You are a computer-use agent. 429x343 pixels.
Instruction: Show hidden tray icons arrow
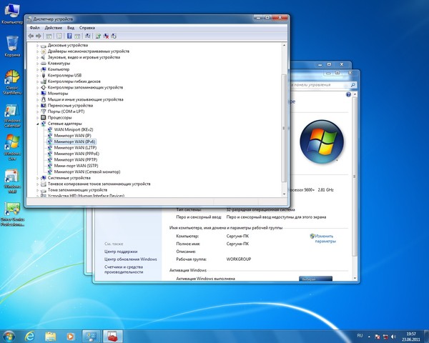[x=369, y=337]
